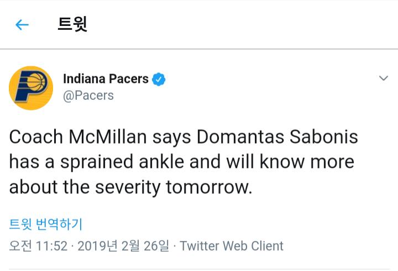This screenshot has height=271, width=398.
Task: Click the @Pacers handle
Action: tap(88, 95)
